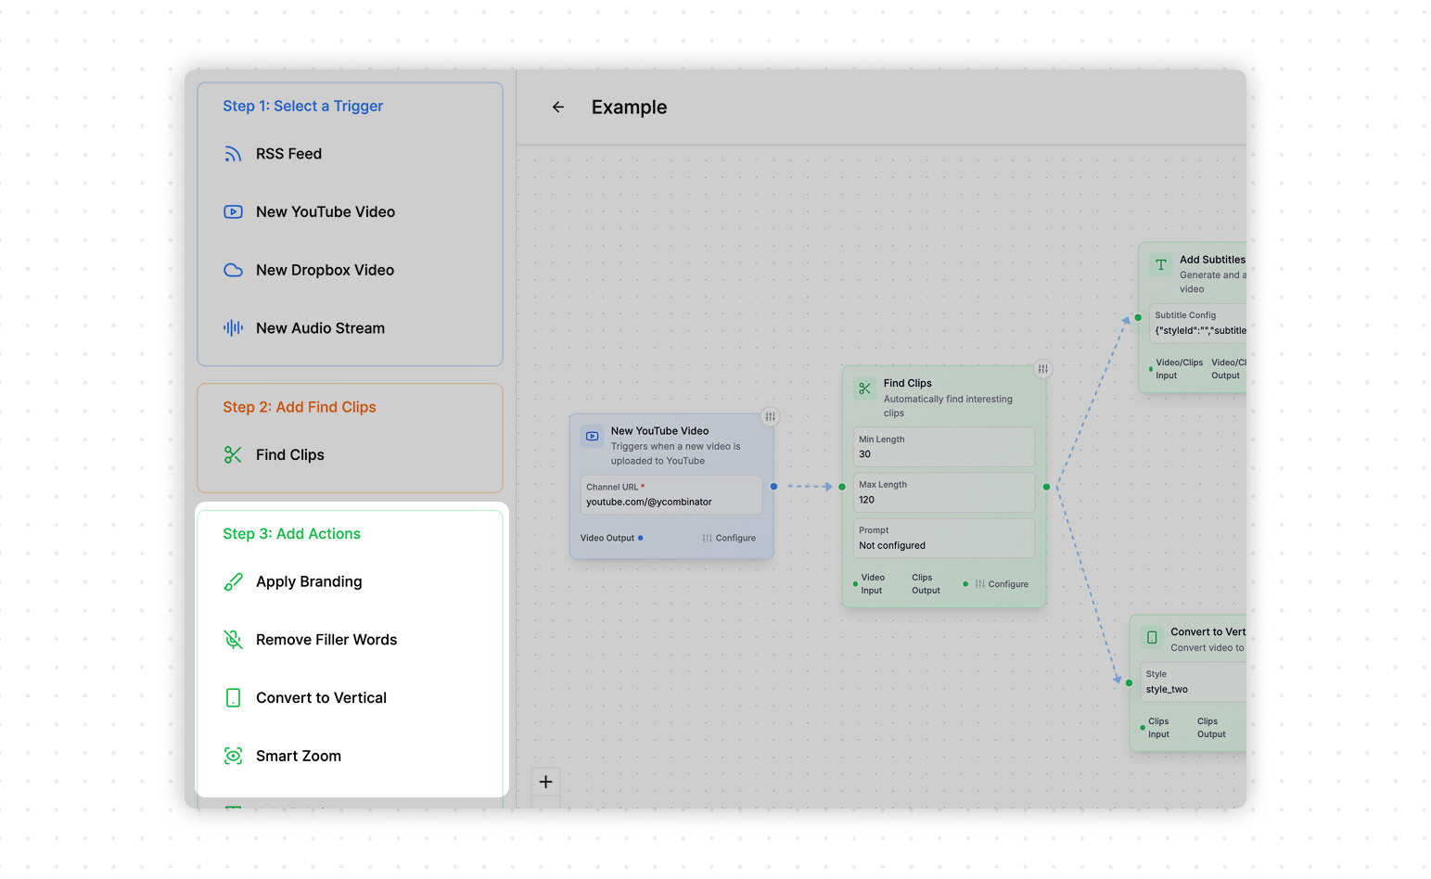
Task: Click the New YouTube Video sidebar icon
Action: [233, 212]
